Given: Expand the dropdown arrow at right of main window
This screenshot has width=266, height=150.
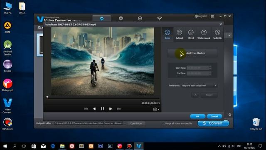Looking at the screenshot, I should pyautogui.click(x=229, y=36).
